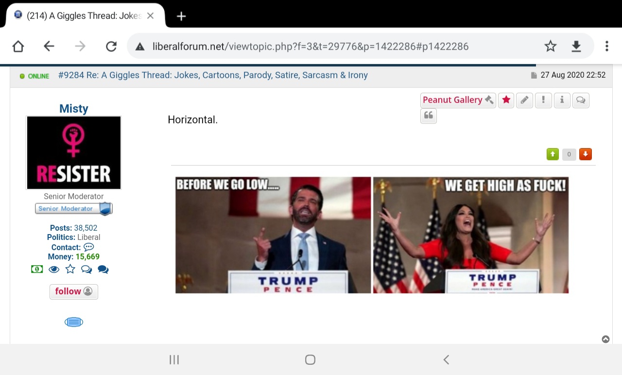
Task: Click the 'Politics: Liberal' profile field
Action: pyautogui.click(x=74, y=238)
